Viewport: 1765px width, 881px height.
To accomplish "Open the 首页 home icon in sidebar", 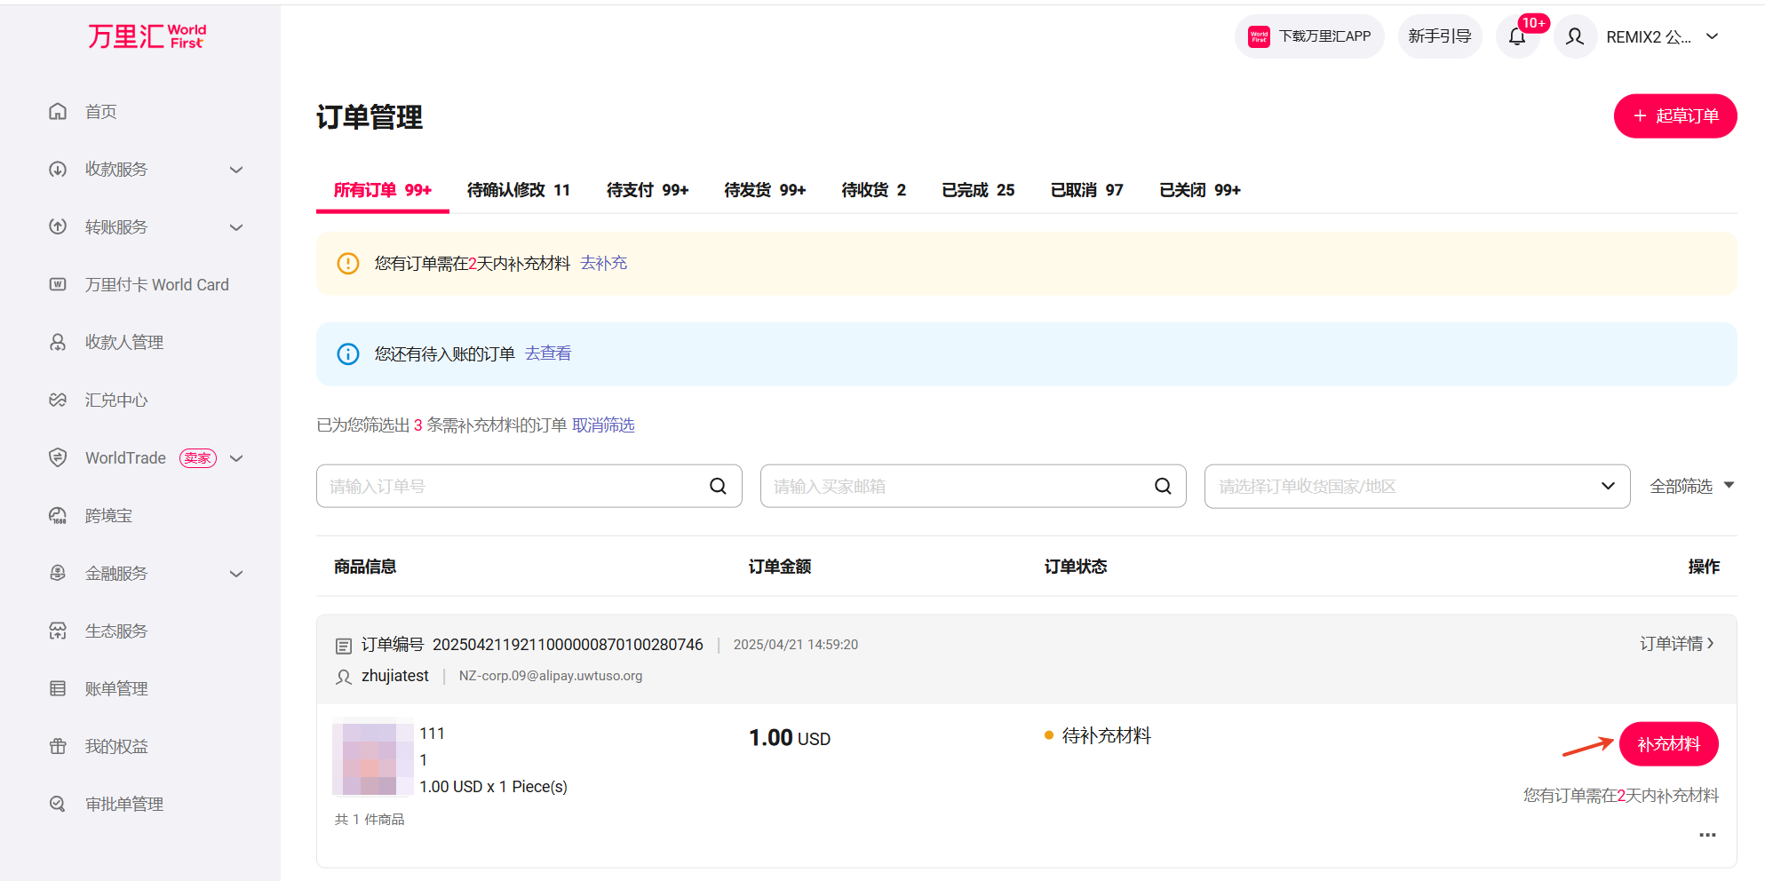I will click(x=57, y=111).
